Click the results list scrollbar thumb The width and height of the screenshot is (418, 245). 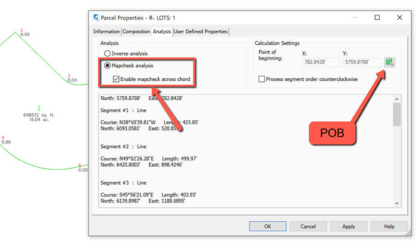[x=397, y=114]
